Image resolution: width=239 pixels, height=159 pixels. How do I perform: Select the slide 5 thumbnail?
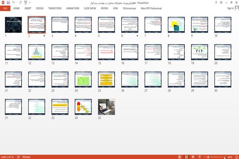[x=106, y=25]
